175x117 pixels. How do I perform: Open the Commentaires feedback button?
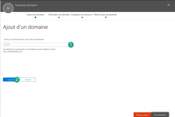(x=160, y=115)
